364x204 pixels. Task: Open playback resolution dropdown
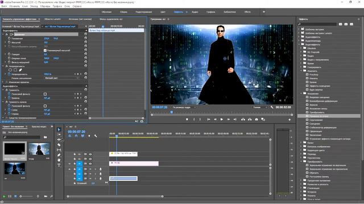(260, 107)
